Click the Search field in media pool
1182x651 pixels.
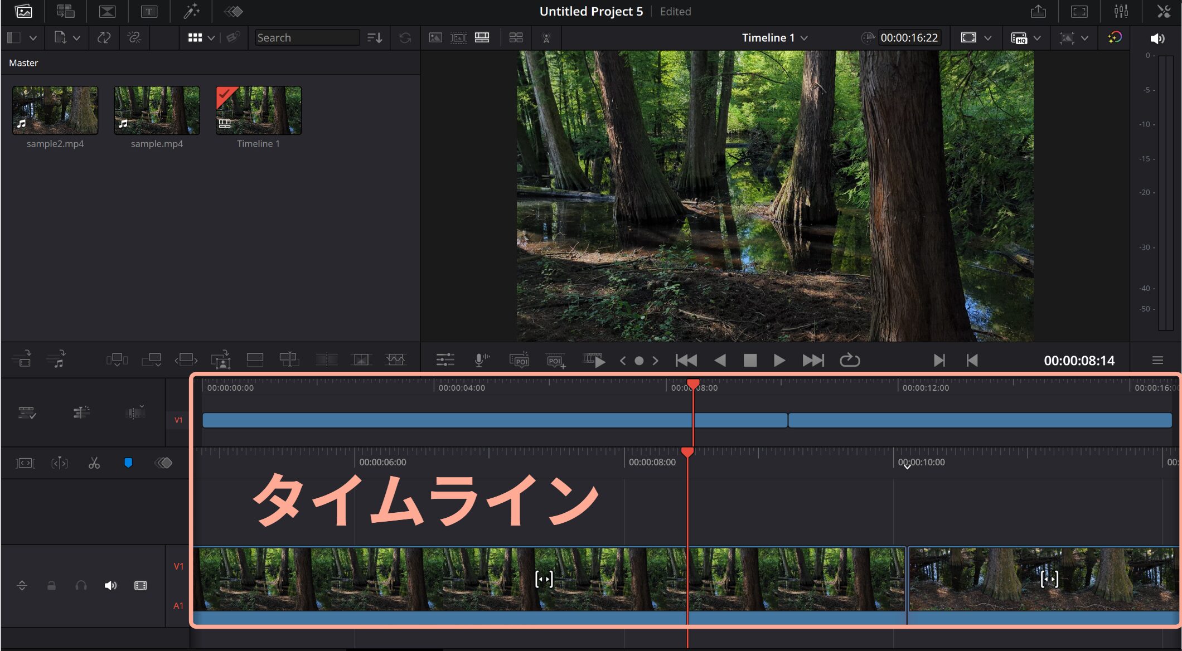coord(307,37)
